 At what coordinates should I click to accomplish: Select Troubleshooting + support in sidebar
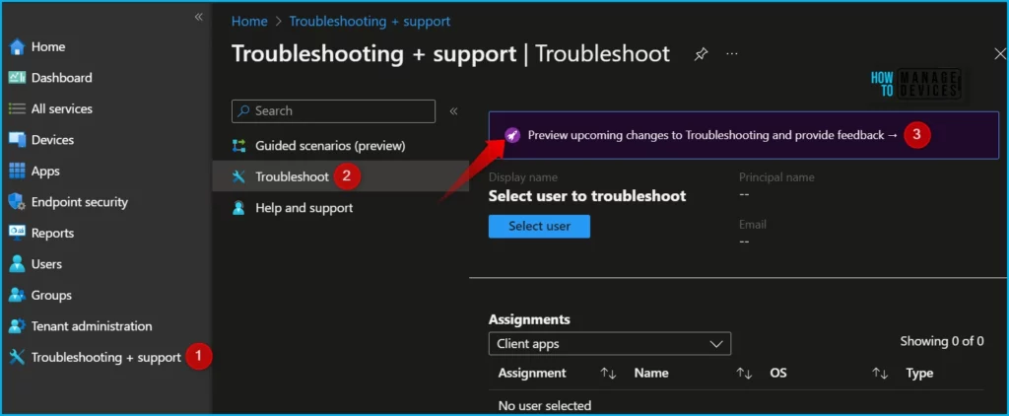click(x=106, y=357)
